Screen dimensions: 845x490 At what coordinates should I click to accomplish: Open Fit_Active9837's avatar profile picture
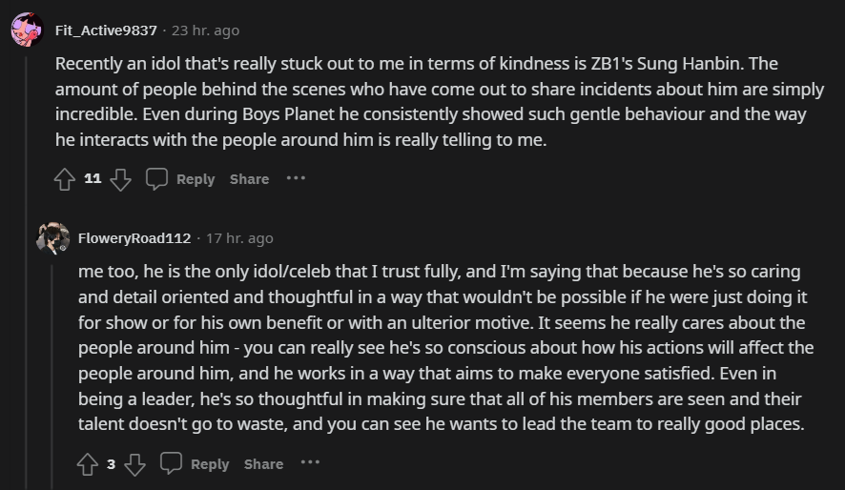(27, 30)
